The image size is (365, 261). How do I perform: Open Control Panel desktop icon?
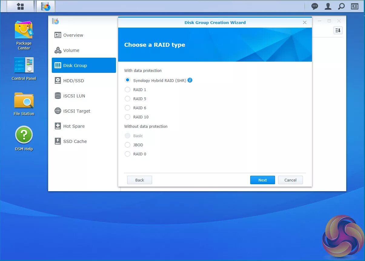(x=24, y=69)
